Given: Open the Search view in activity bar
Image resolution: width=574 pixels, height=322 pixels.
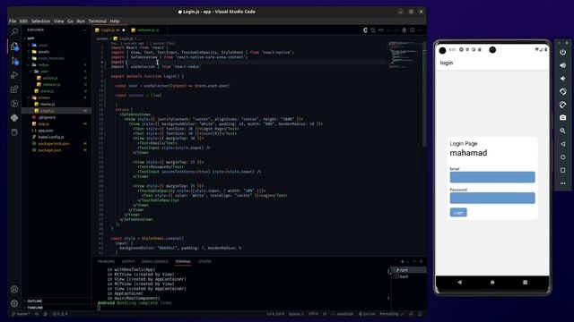Looking at the screenshot, I should pyautogui.click(x=14, y=32).
